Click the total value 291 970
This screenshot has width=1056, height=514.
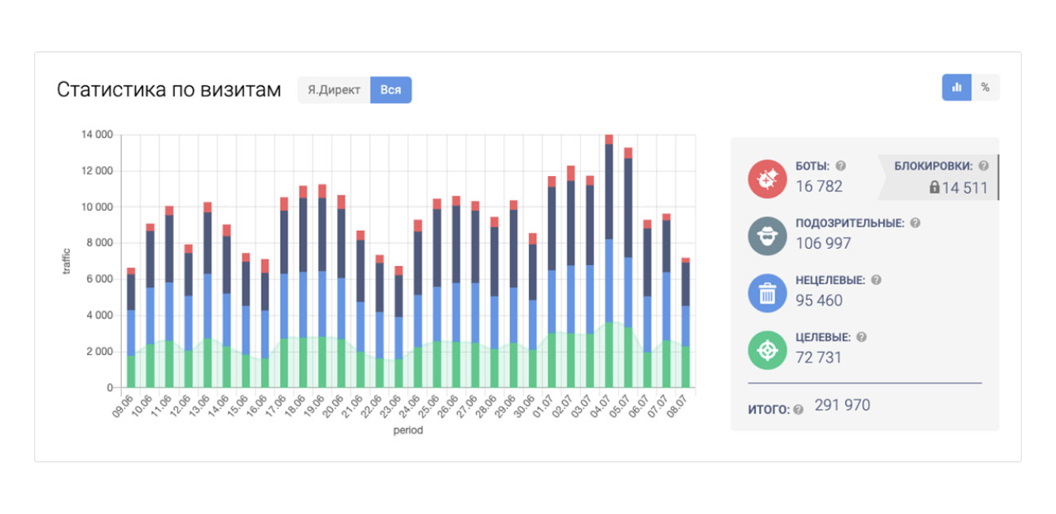[x=842, y=405]
